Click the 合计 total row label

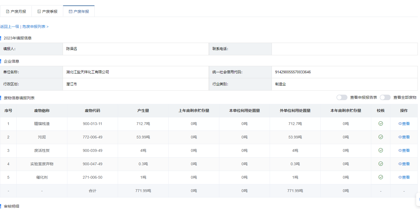pyautogui.click(x=93, y=191)
